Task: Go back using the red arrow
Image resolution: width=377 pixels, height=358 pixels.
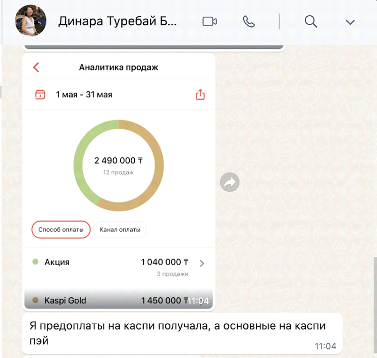Action: coord(36,67)
